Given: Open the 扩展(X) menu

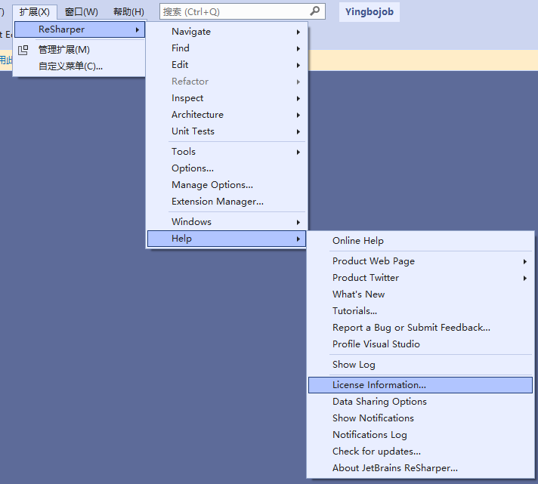Looking at the screenshot, I should click(x=34, y=12).
